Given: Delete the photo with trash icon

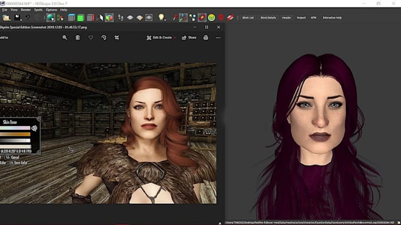Looking at the screenshot, I should coord(78,38).
